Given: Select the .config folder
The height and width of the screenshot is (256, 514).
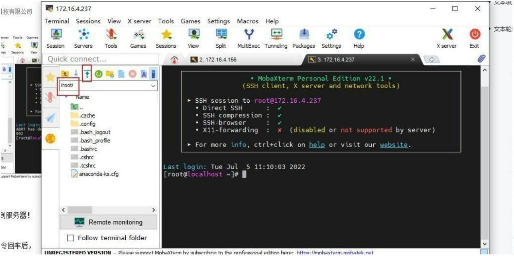Looking at the screenshot, I should click(x=84, y=124).
